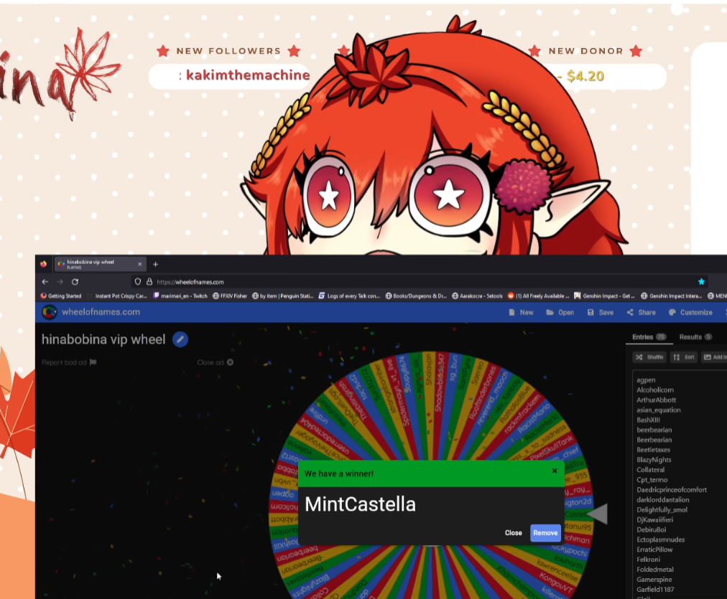Open a new browser tab with plus
Screen dimensions: 727x599
tap(155, 264)
